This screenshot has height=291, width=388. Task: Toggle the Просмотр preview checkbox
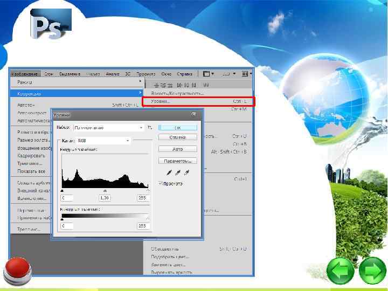click(161, 183)
